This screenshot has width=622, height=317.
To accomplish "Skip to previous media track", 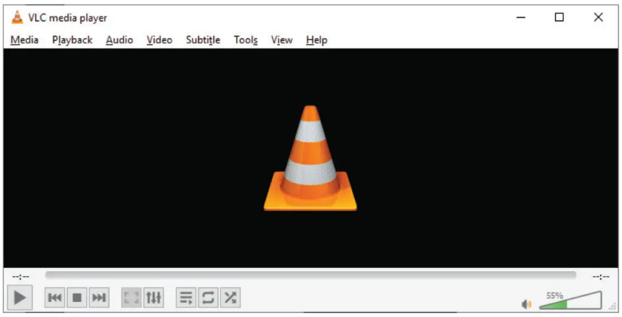I will click(55, 298).
